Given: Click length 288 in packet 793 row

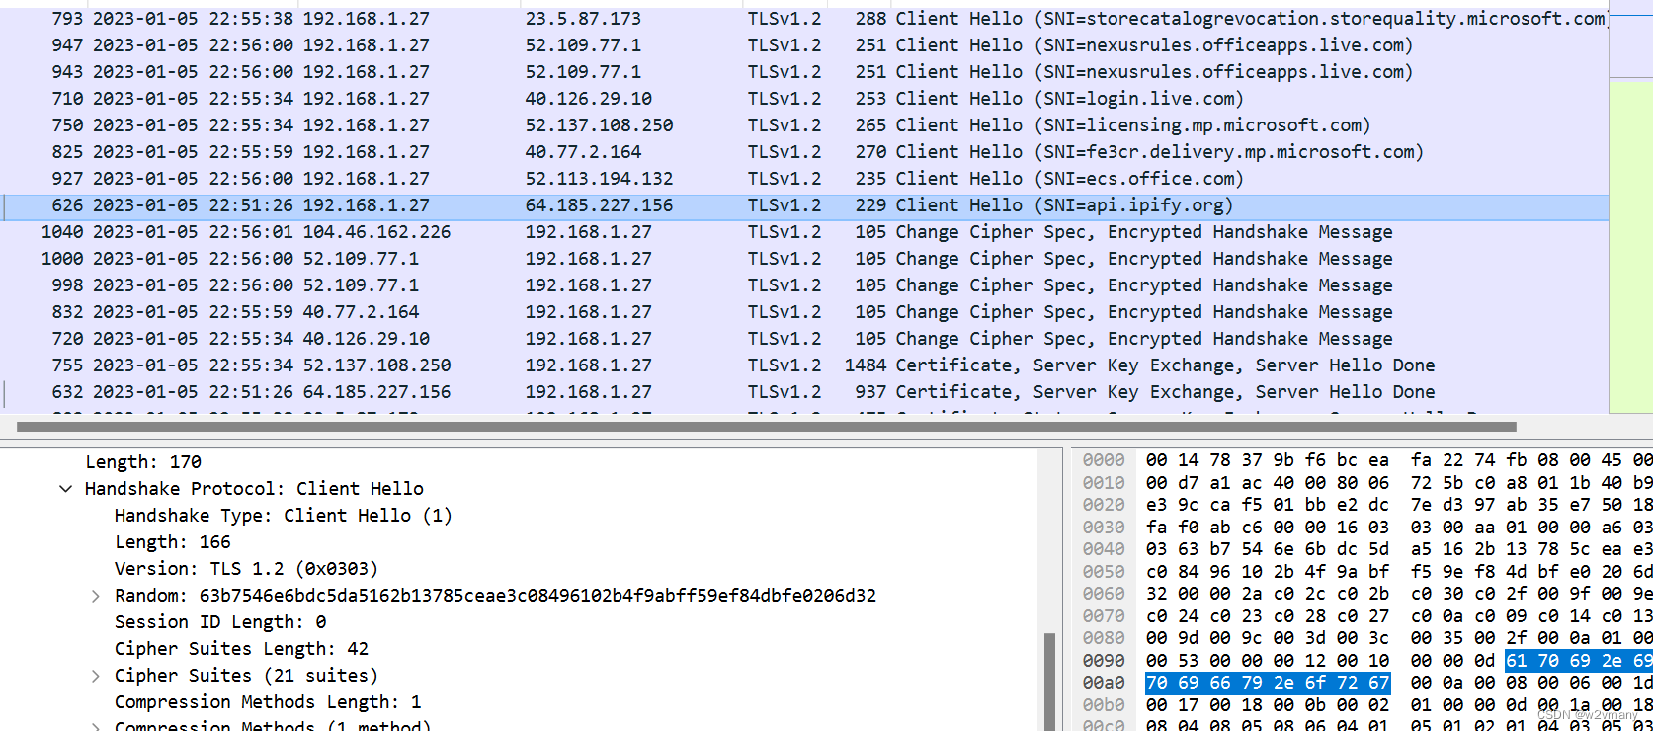Looking at the screenshot, I should (x=870, y=19).
